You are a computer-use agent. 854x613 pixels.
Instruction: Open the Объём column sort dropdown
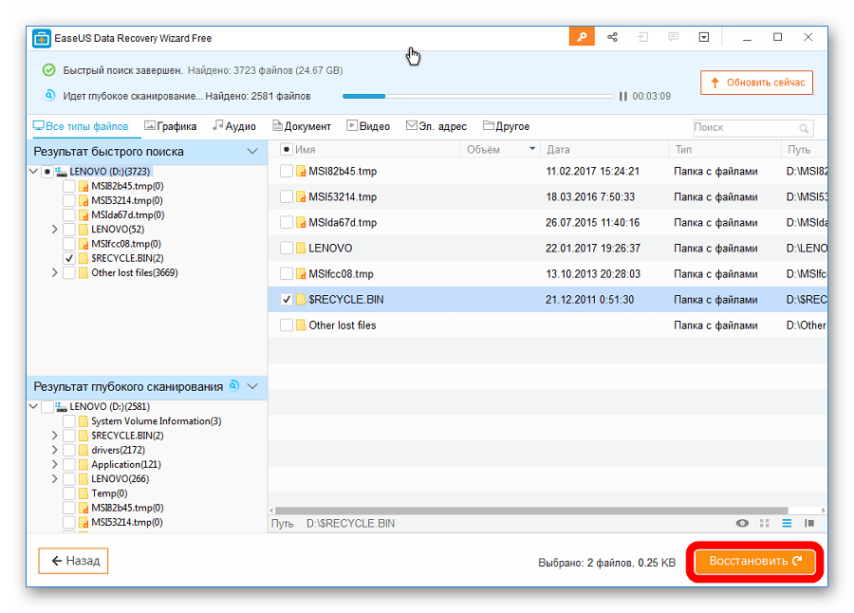(532, 149)
